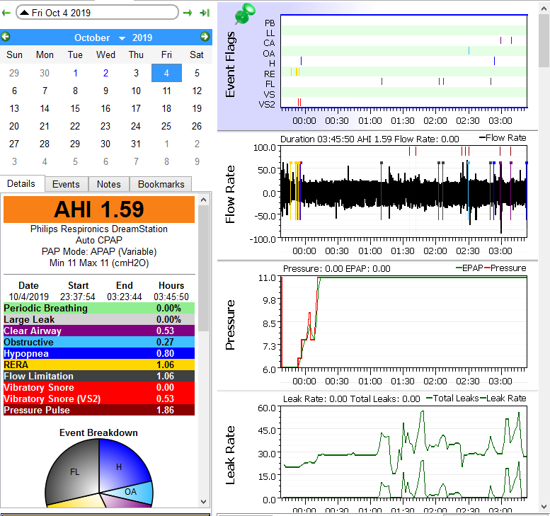Click the Leak Rate legend entry

[503, 398]
